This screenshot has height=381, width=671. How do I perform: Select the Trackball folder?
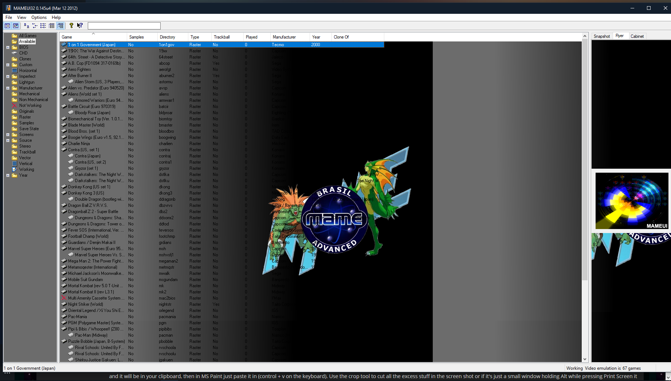point(27,152)
